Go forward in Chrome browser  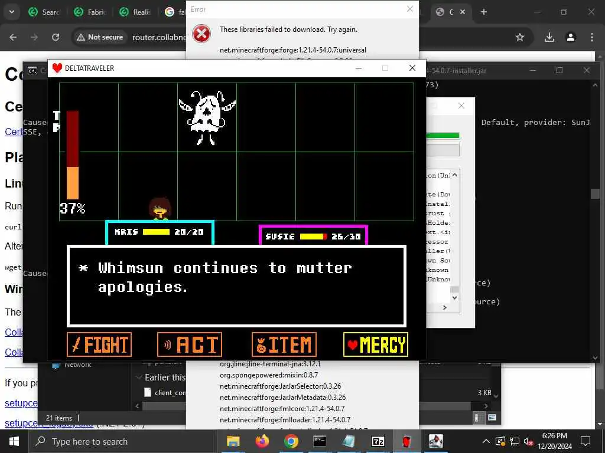coord(34,37)
